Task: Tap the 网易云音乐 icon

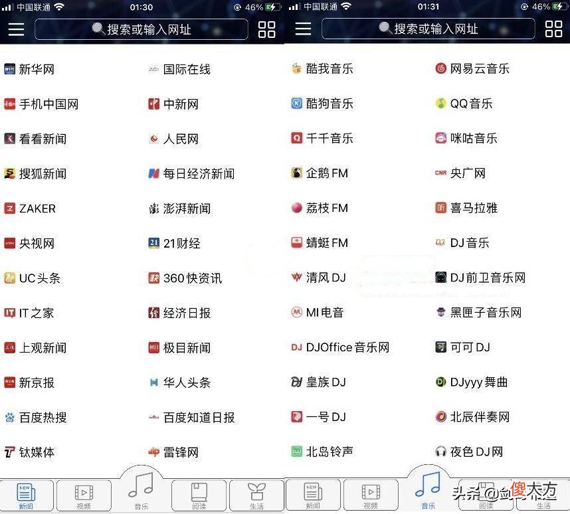Action: tap(440, 68)
